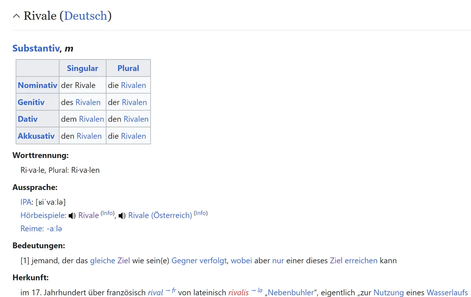Click Rivalen in Akkusativ Singular cell
Screen dimensions: 471x297
(89, 136)
